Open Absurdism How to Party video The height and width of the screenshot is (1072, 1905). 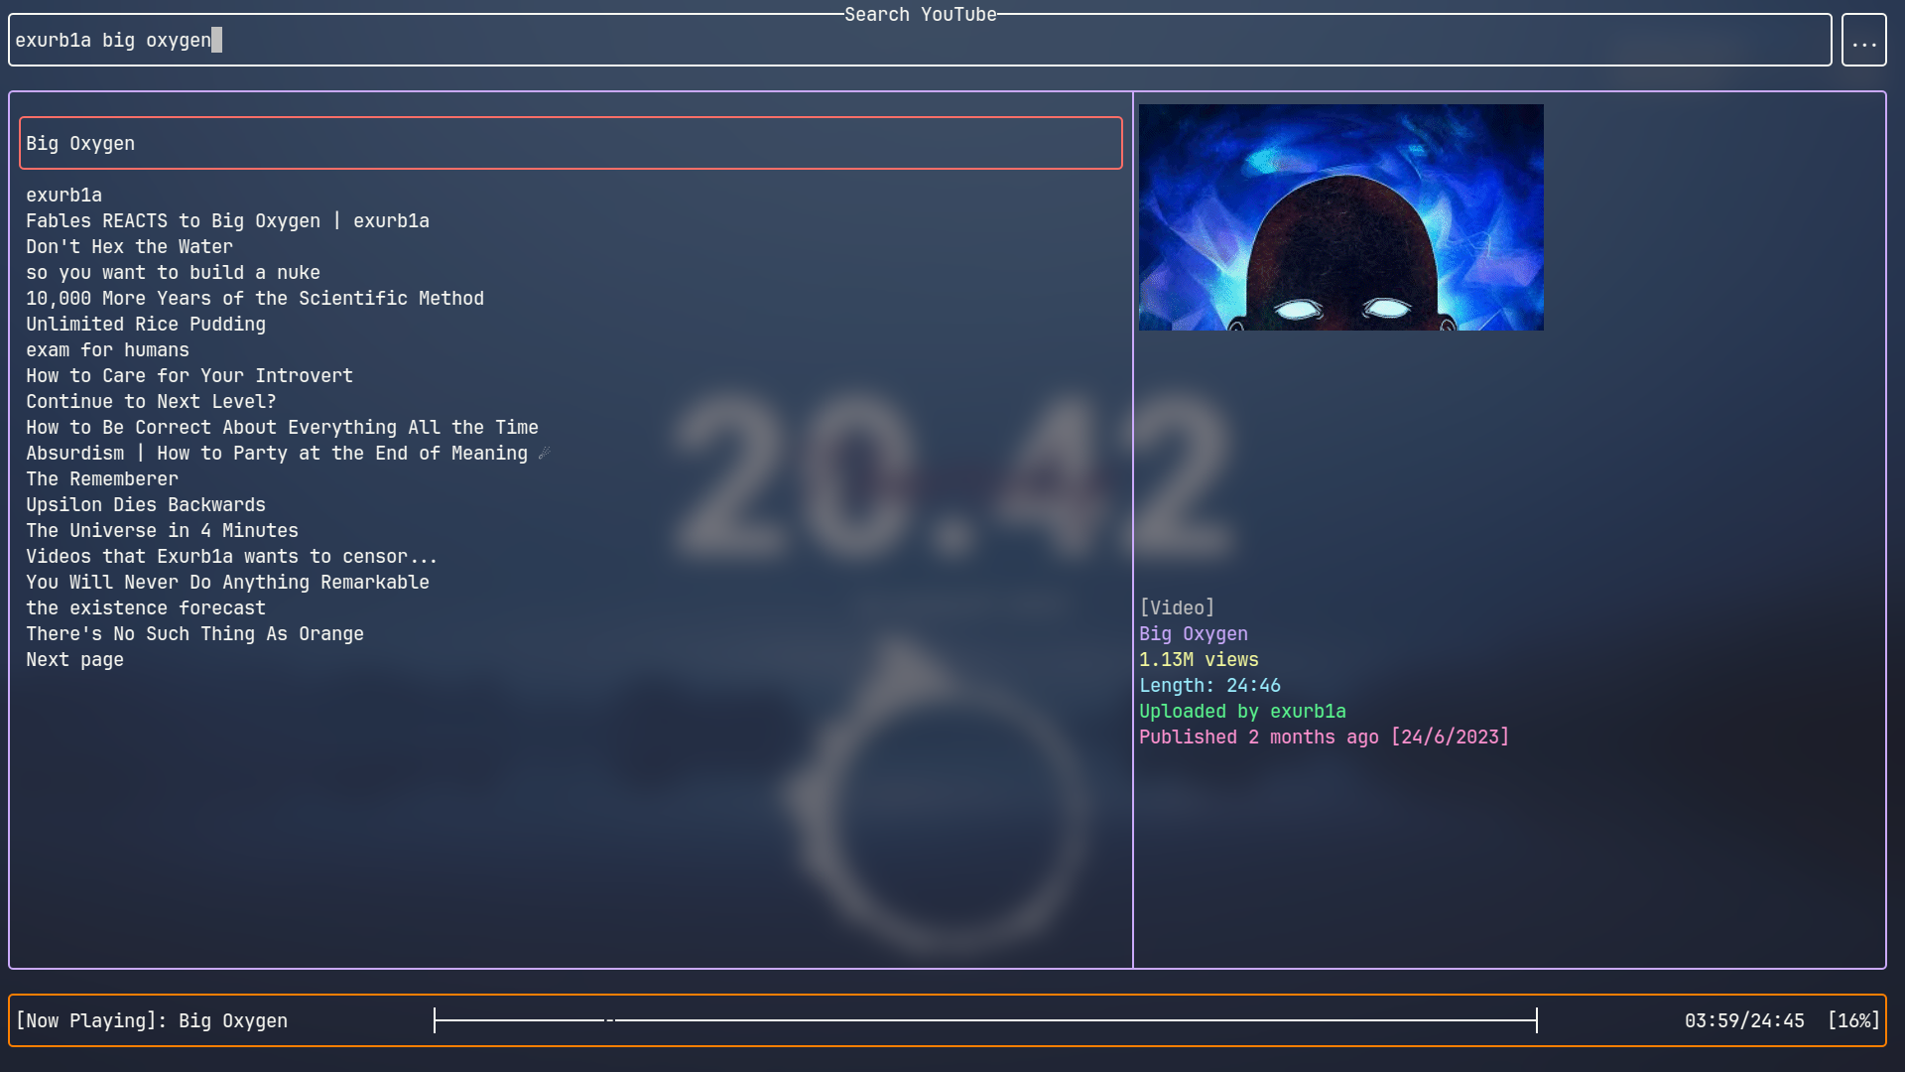(x=277, y=454)
